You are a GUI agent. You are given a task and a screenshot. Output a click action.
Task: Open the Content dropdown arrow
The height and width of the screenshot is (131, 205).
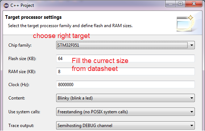tap(192, 98)
